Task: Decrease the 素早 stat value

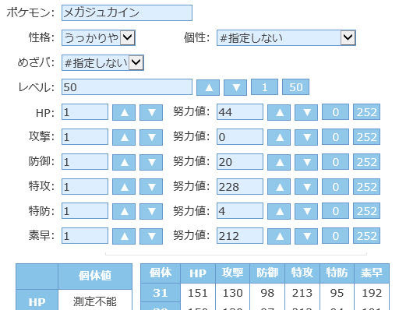Action: tap(151, 236)
